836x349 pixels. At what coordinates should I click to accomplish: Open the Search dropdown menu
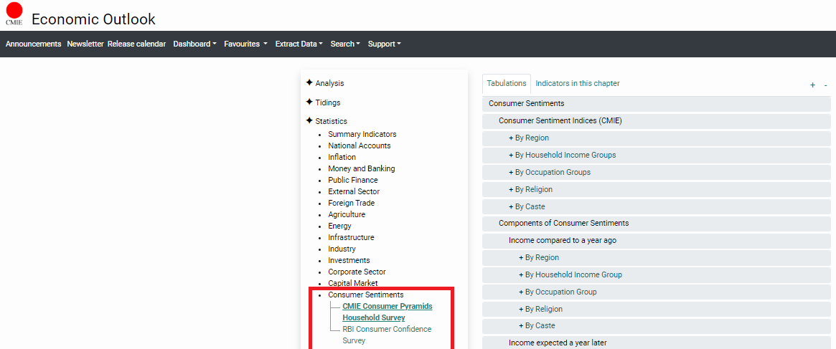[345, 44]
